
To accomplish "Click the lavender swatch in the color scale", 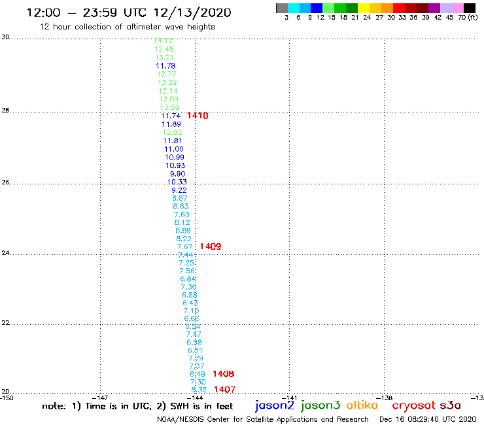I will tap(446, 8).
